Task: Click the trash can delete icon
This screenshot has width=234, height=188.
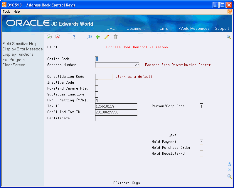Action: coord(115,37)
